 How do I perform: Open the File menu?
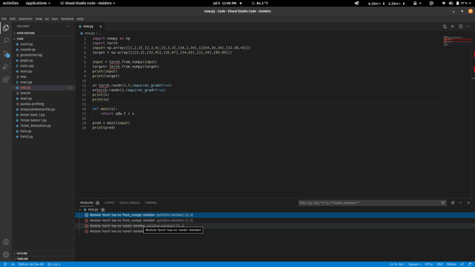(4, 19)
